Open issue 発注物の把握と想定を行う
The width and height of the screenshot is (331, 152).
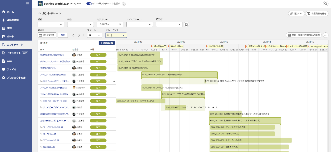tap(52, 55)
